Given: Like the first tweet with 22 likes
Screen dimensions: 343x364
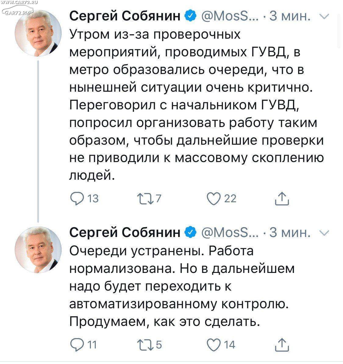Looking at the screenshot, I should (213, 199).
